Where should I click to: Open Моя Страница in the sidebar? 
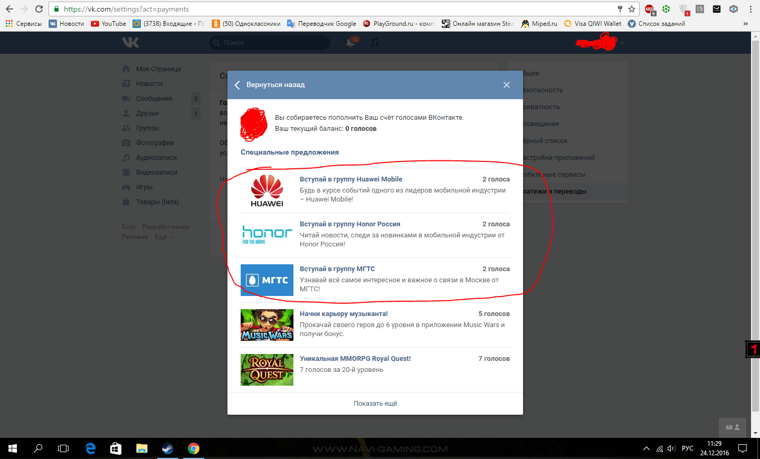[x=158, y=69]
